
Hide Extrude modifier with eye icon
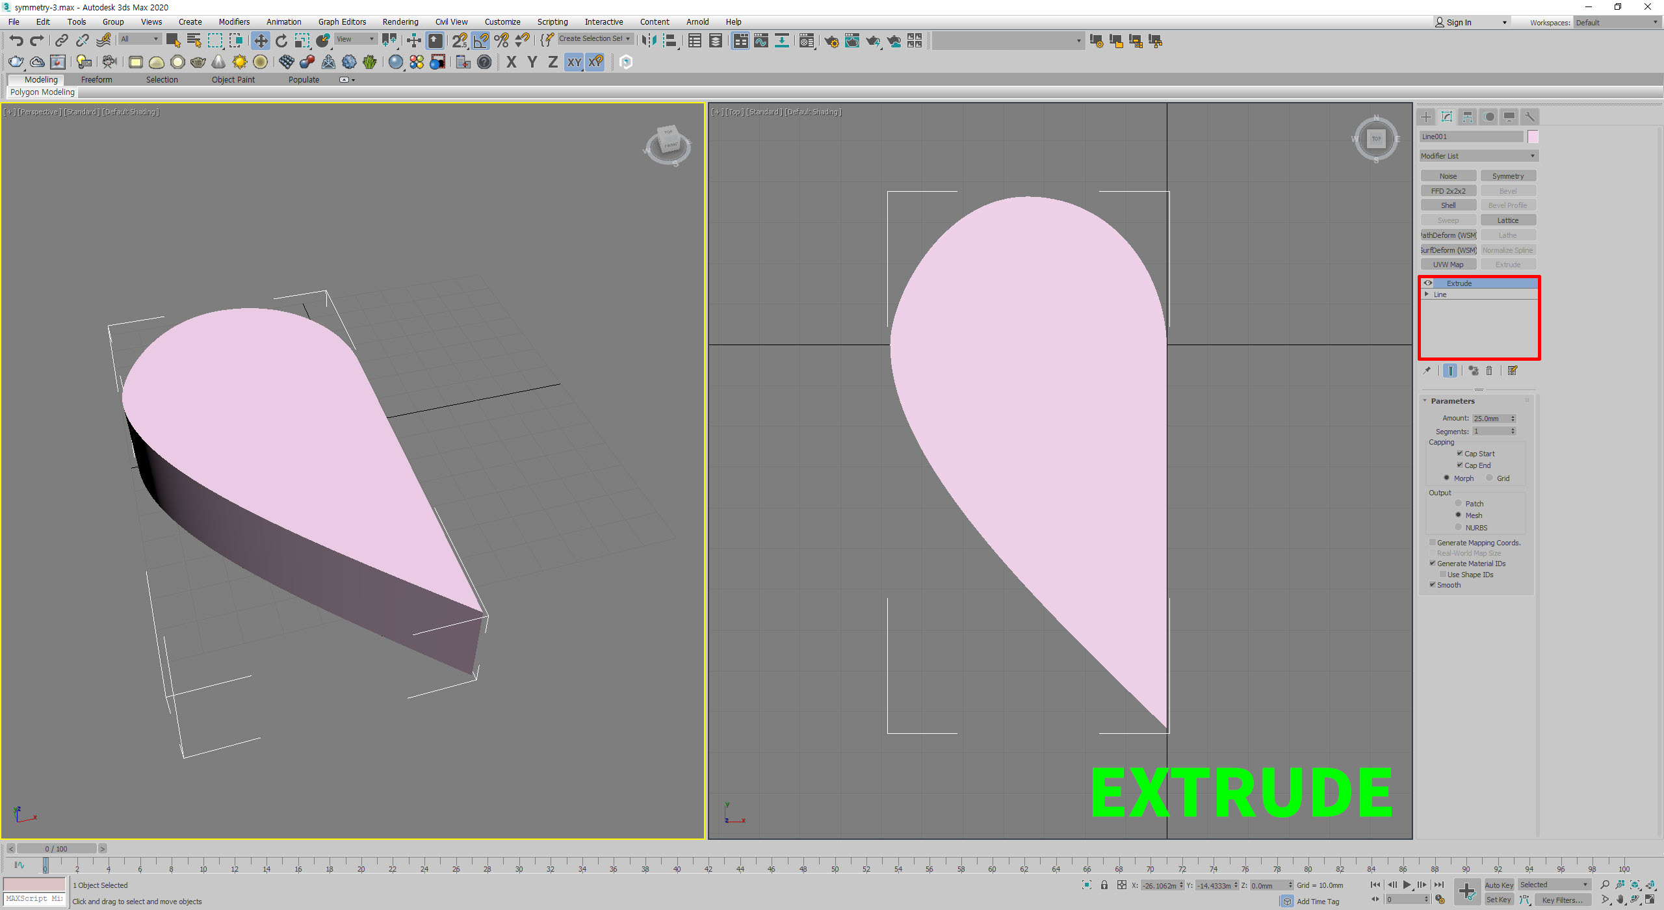[x=1428, y=283]
